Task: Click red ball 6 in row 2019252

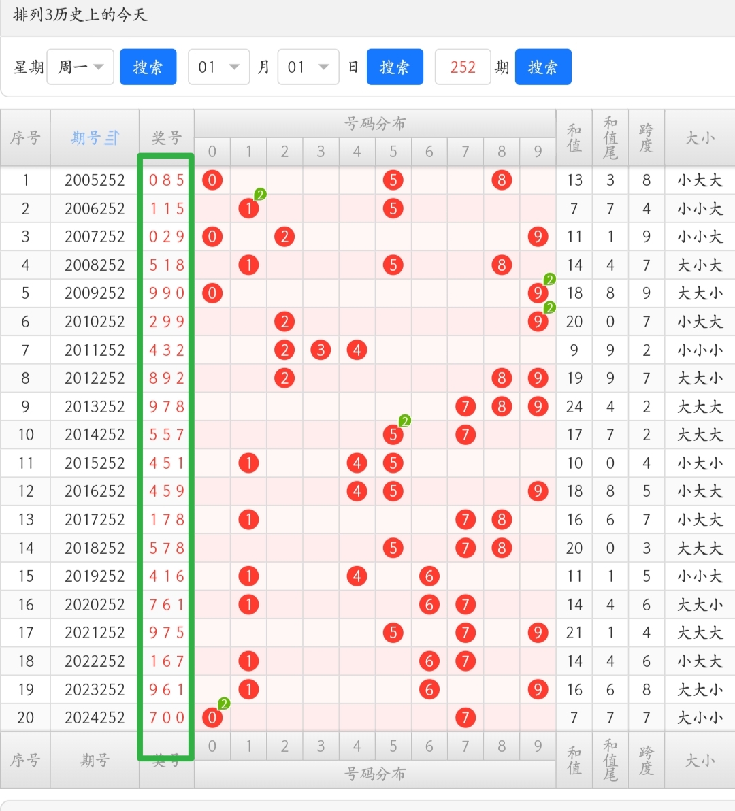Action: (429, 576)
